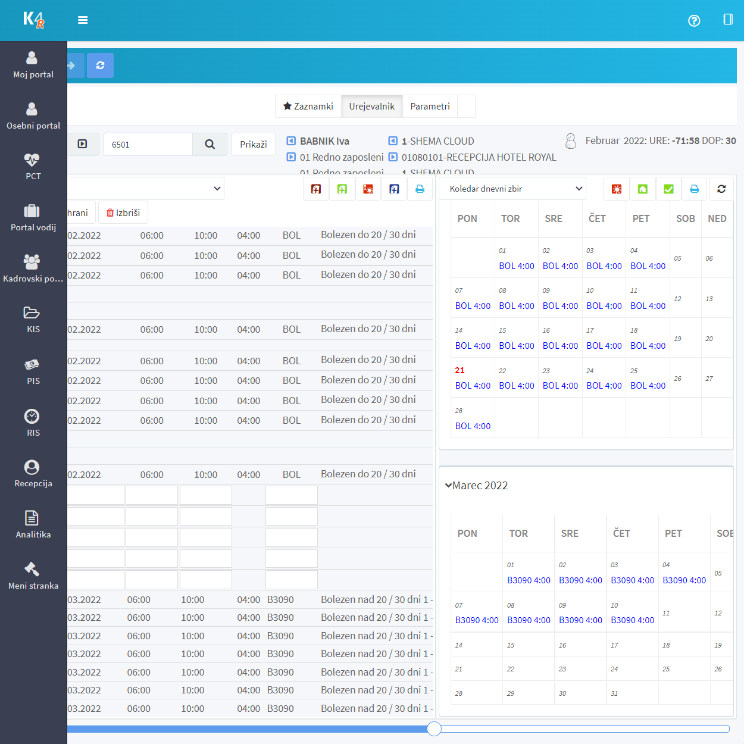This screenshot has height=744, width=744.
Task: Click green checkmark icon in calendar toolbar
Action: [x=669, y=189]
